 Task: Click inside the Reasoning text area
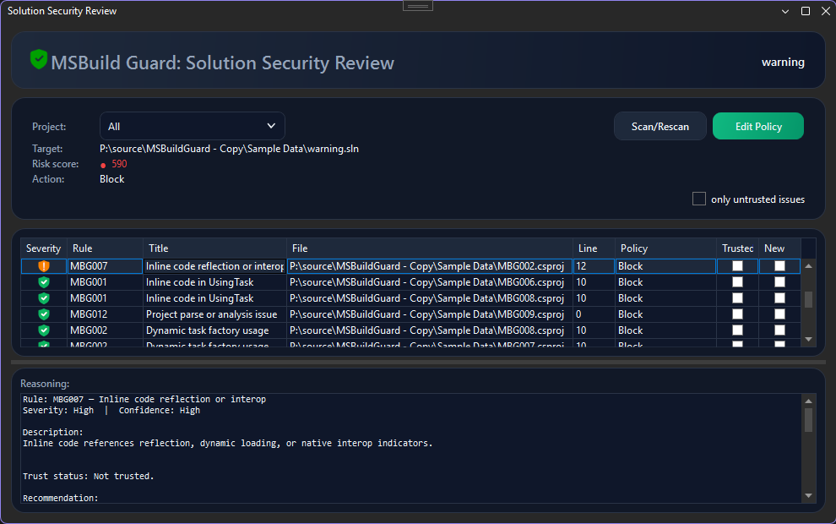pos(411,448)
